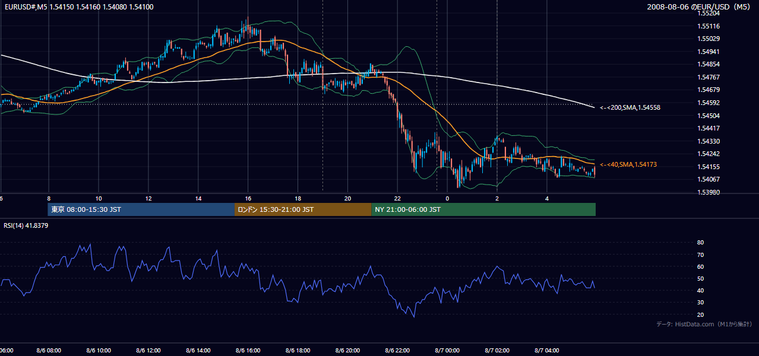Viewport: 759px width, 356px height.
Task: Click price axis value 1.55029
Action: coord(709,39)
